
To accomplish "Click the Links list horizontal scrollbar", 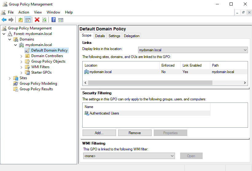I will point(150,83).
